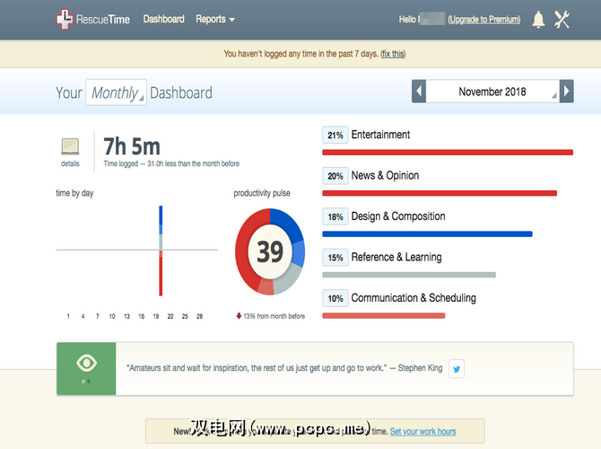Go to next month arrow
601x449 pixels.
pos(566,92)
